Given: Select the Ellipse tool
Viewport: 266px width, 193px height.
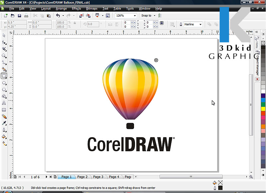Looking at the screenshot, I should [x=4, y=83].
